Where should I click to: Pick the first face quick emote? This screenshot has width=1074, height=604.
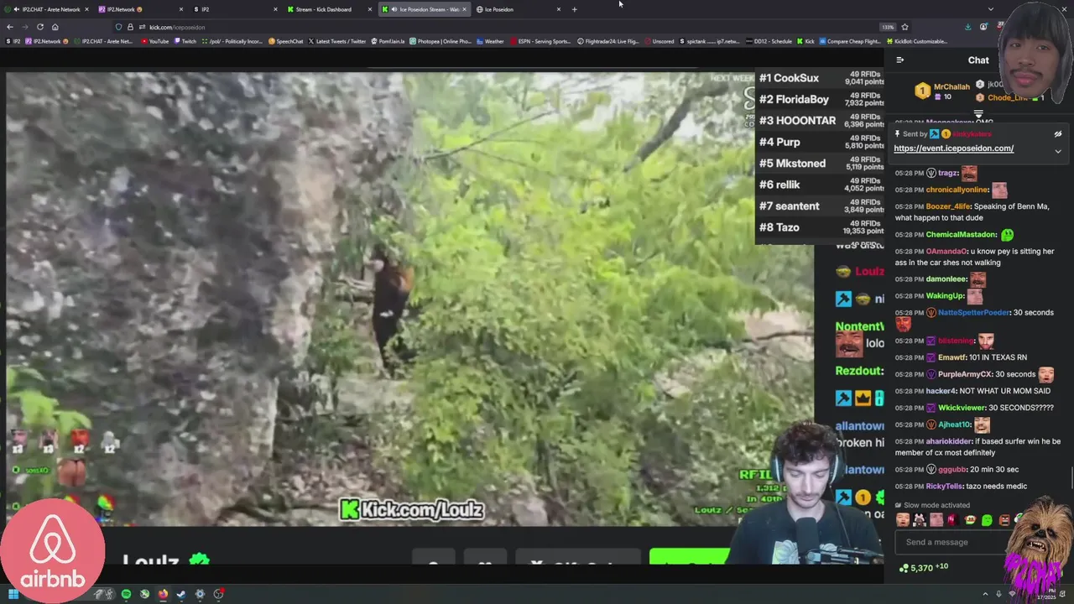(903, 520)
